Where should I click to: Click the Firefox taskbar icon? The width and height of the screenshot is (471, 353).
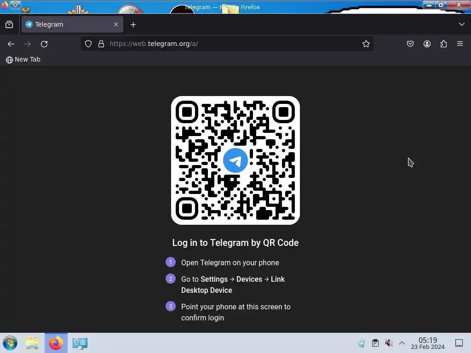point(56,343)
